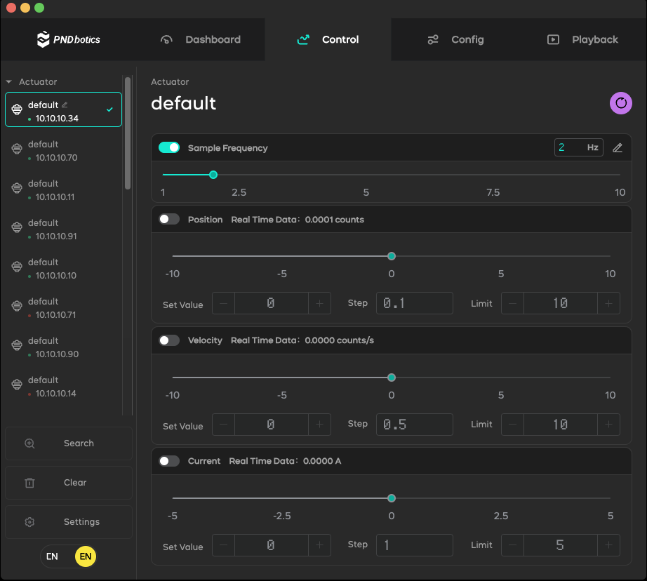Increase Position Limit with plus

pyautogui.click(x=608, y=303)
